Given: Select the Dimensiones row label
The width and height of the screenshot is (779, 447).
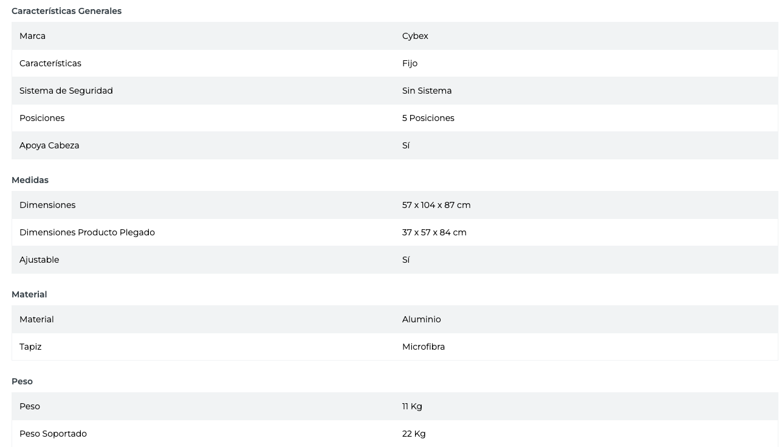Looking at the screenshot, I should pos(47,205).
